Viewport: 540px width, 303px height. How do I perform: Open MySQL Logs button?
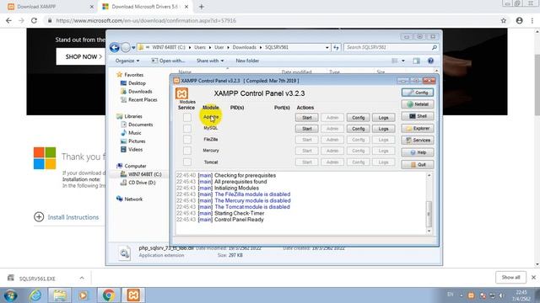pyautogui.click(x=383, y=129)
